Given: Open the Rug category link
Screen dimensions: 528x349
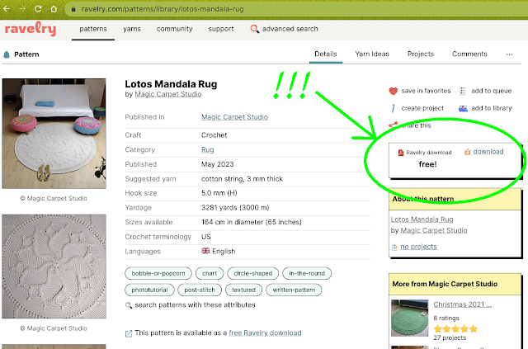Looking at the screenshot, I should 207,149.
